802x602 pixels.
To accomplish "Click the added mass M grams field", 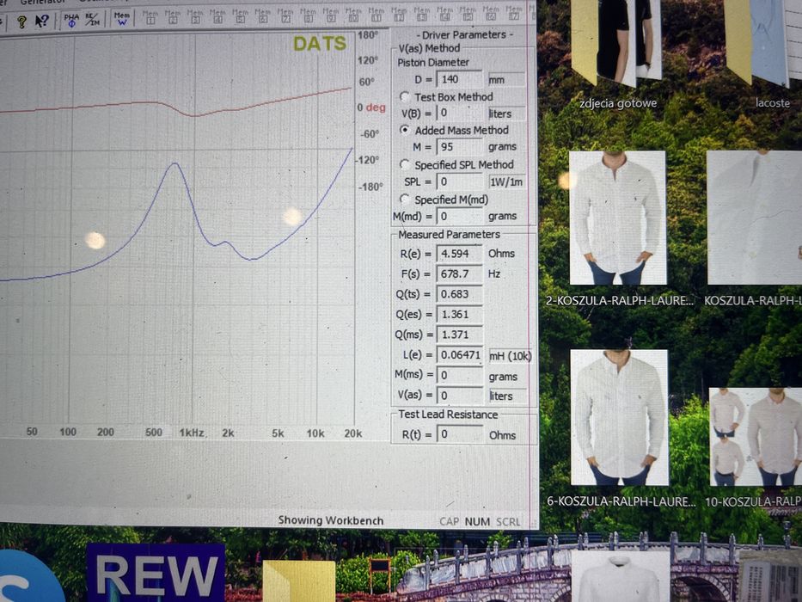I will coord(459,147).
